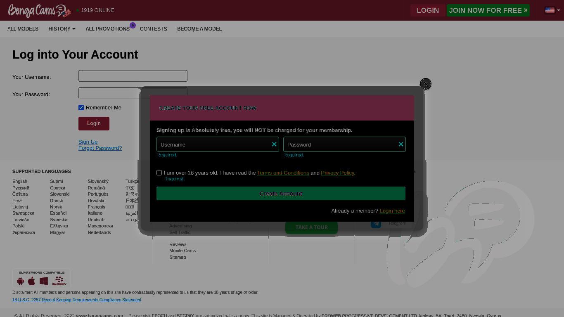The image size is (564, 317).
Task: Open the Privacy Policy link
Action: 337,173
